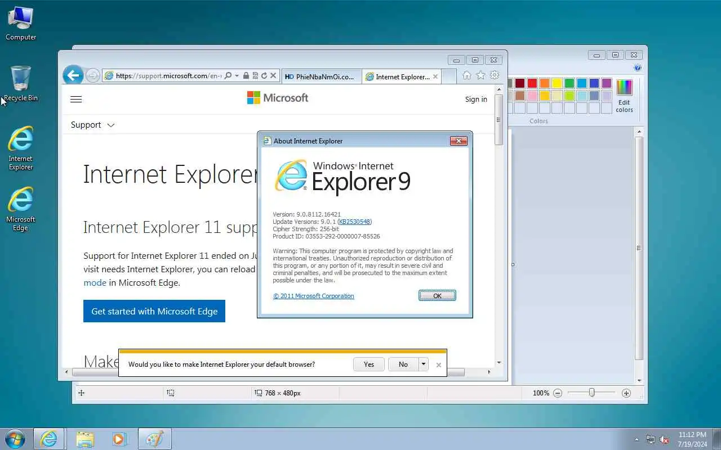Open the taskbar clock showing 11:12 PM

pyautogui.click(x=692, y=439)
